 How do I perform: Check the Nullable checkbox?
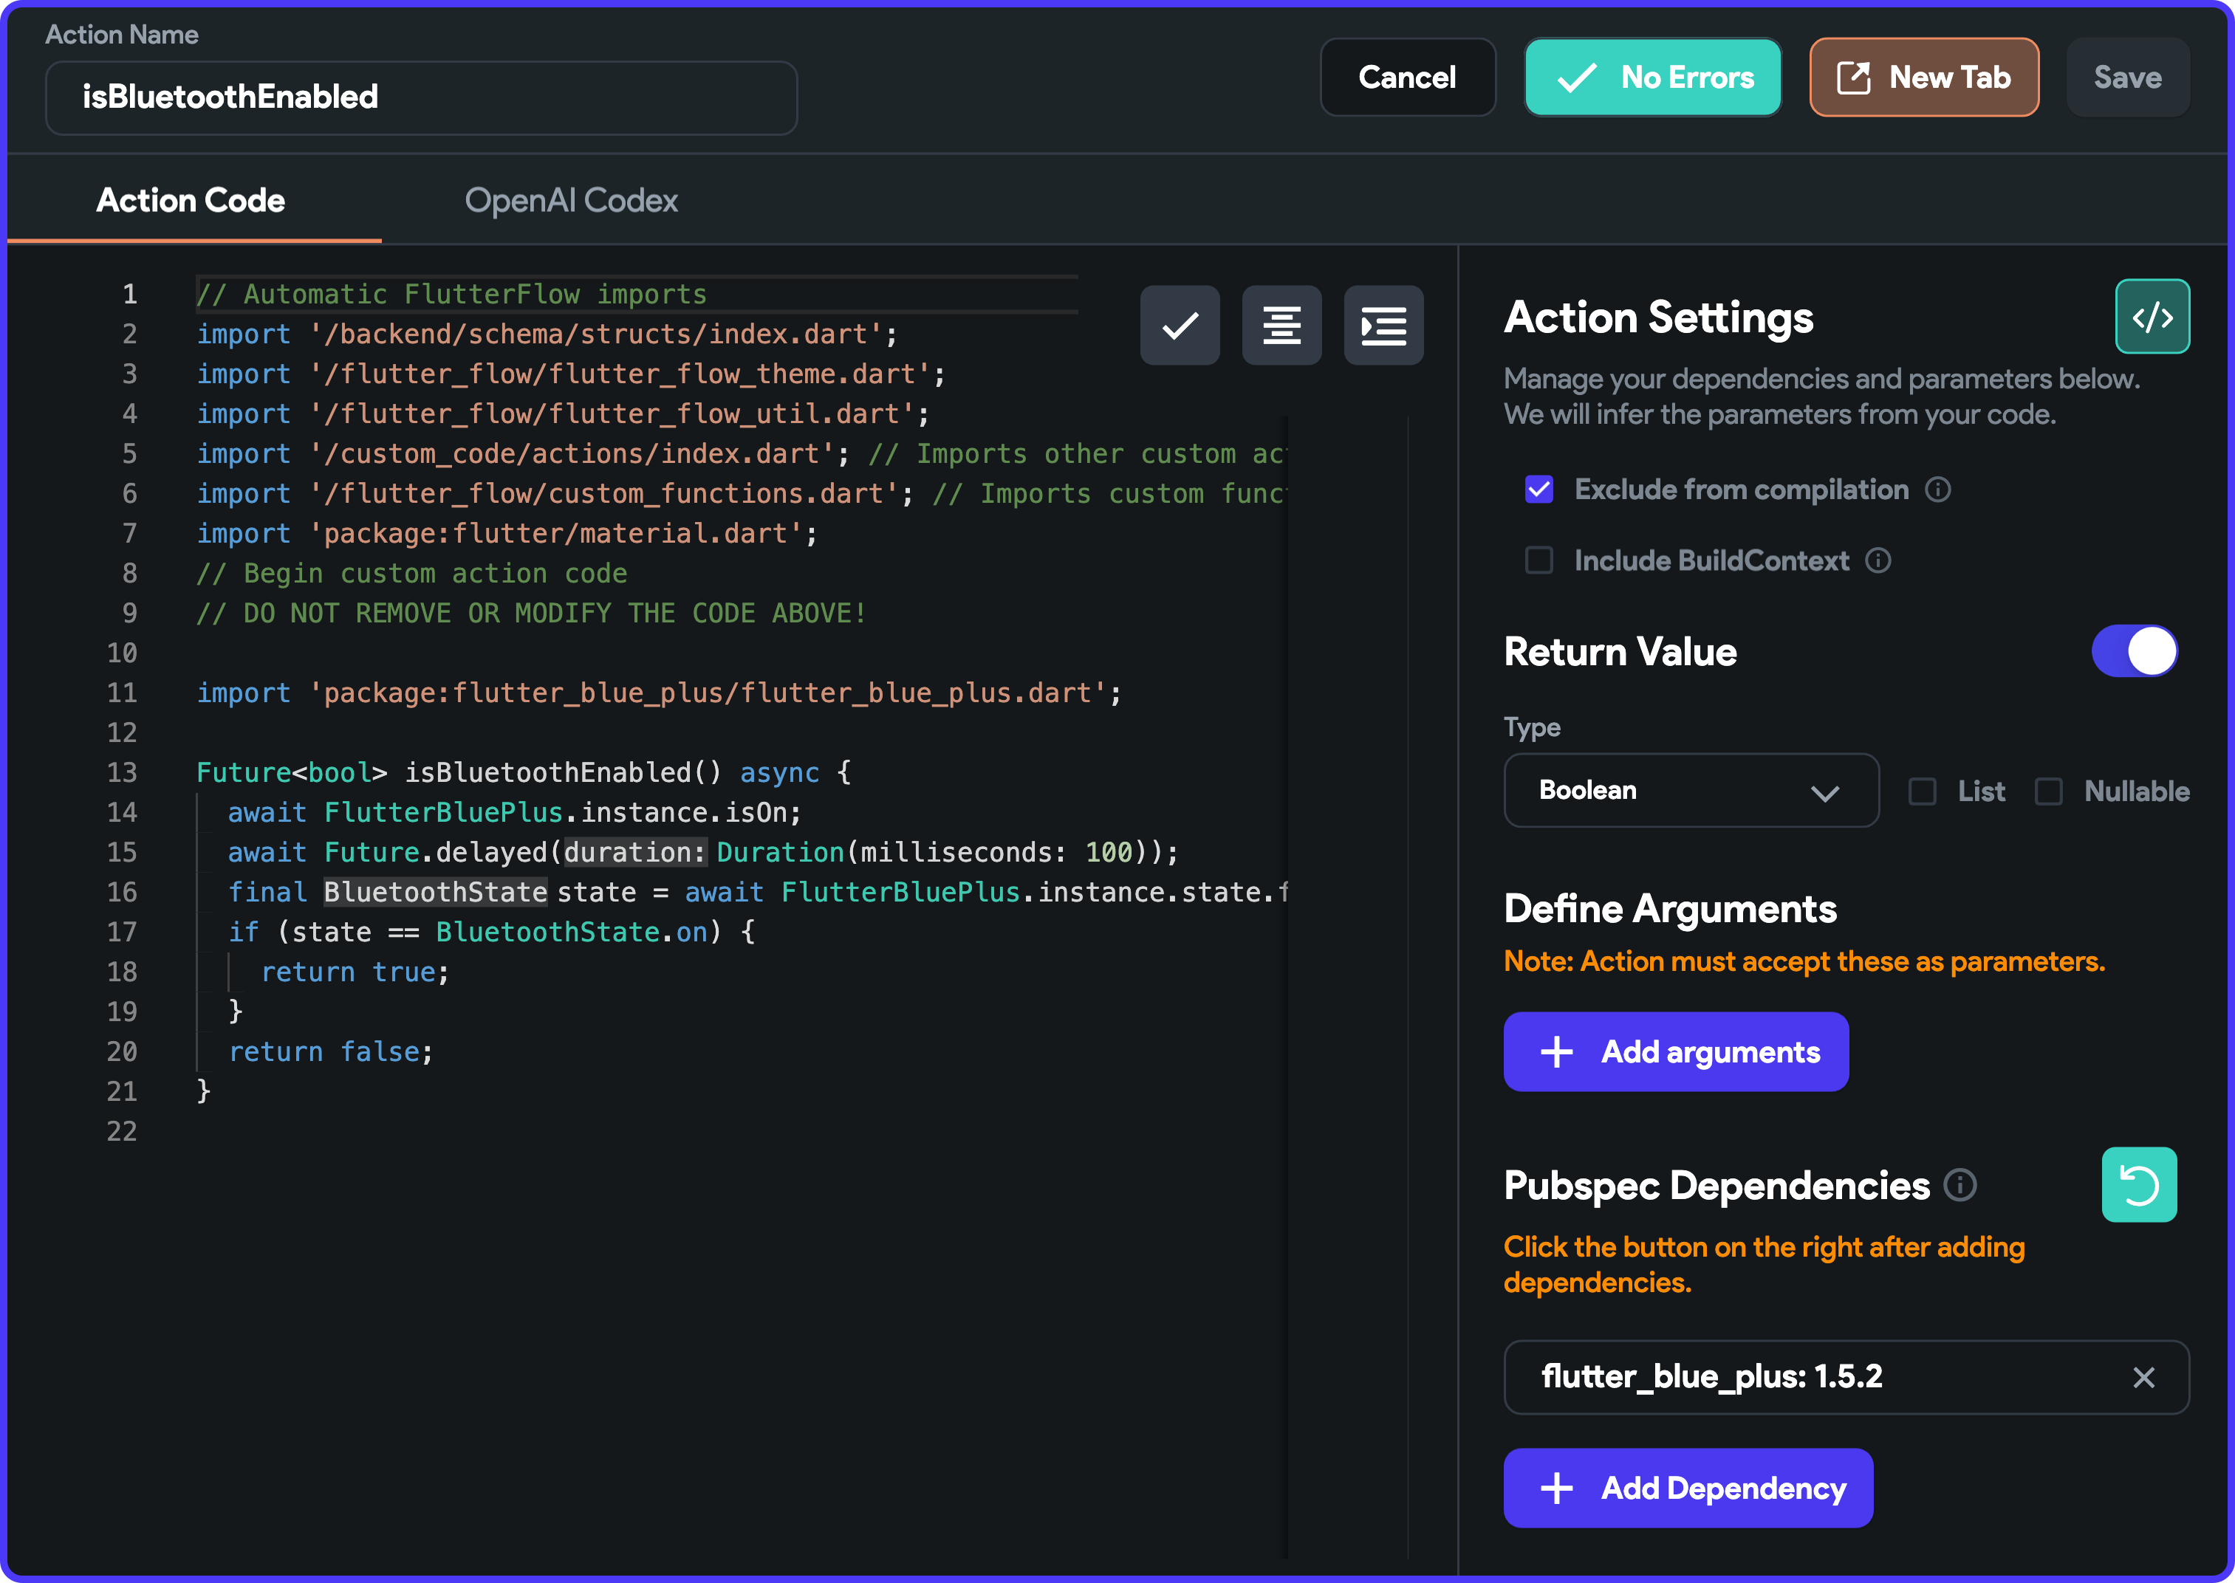tap(2048, 791)
